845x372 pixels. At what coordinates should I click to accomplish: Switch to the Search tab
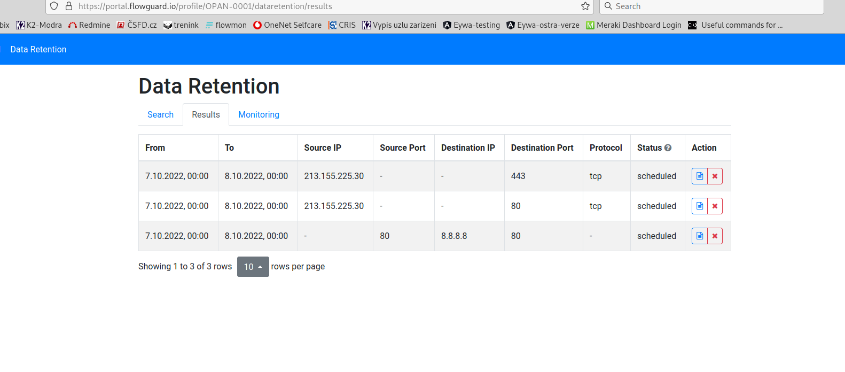coord(160,115)
